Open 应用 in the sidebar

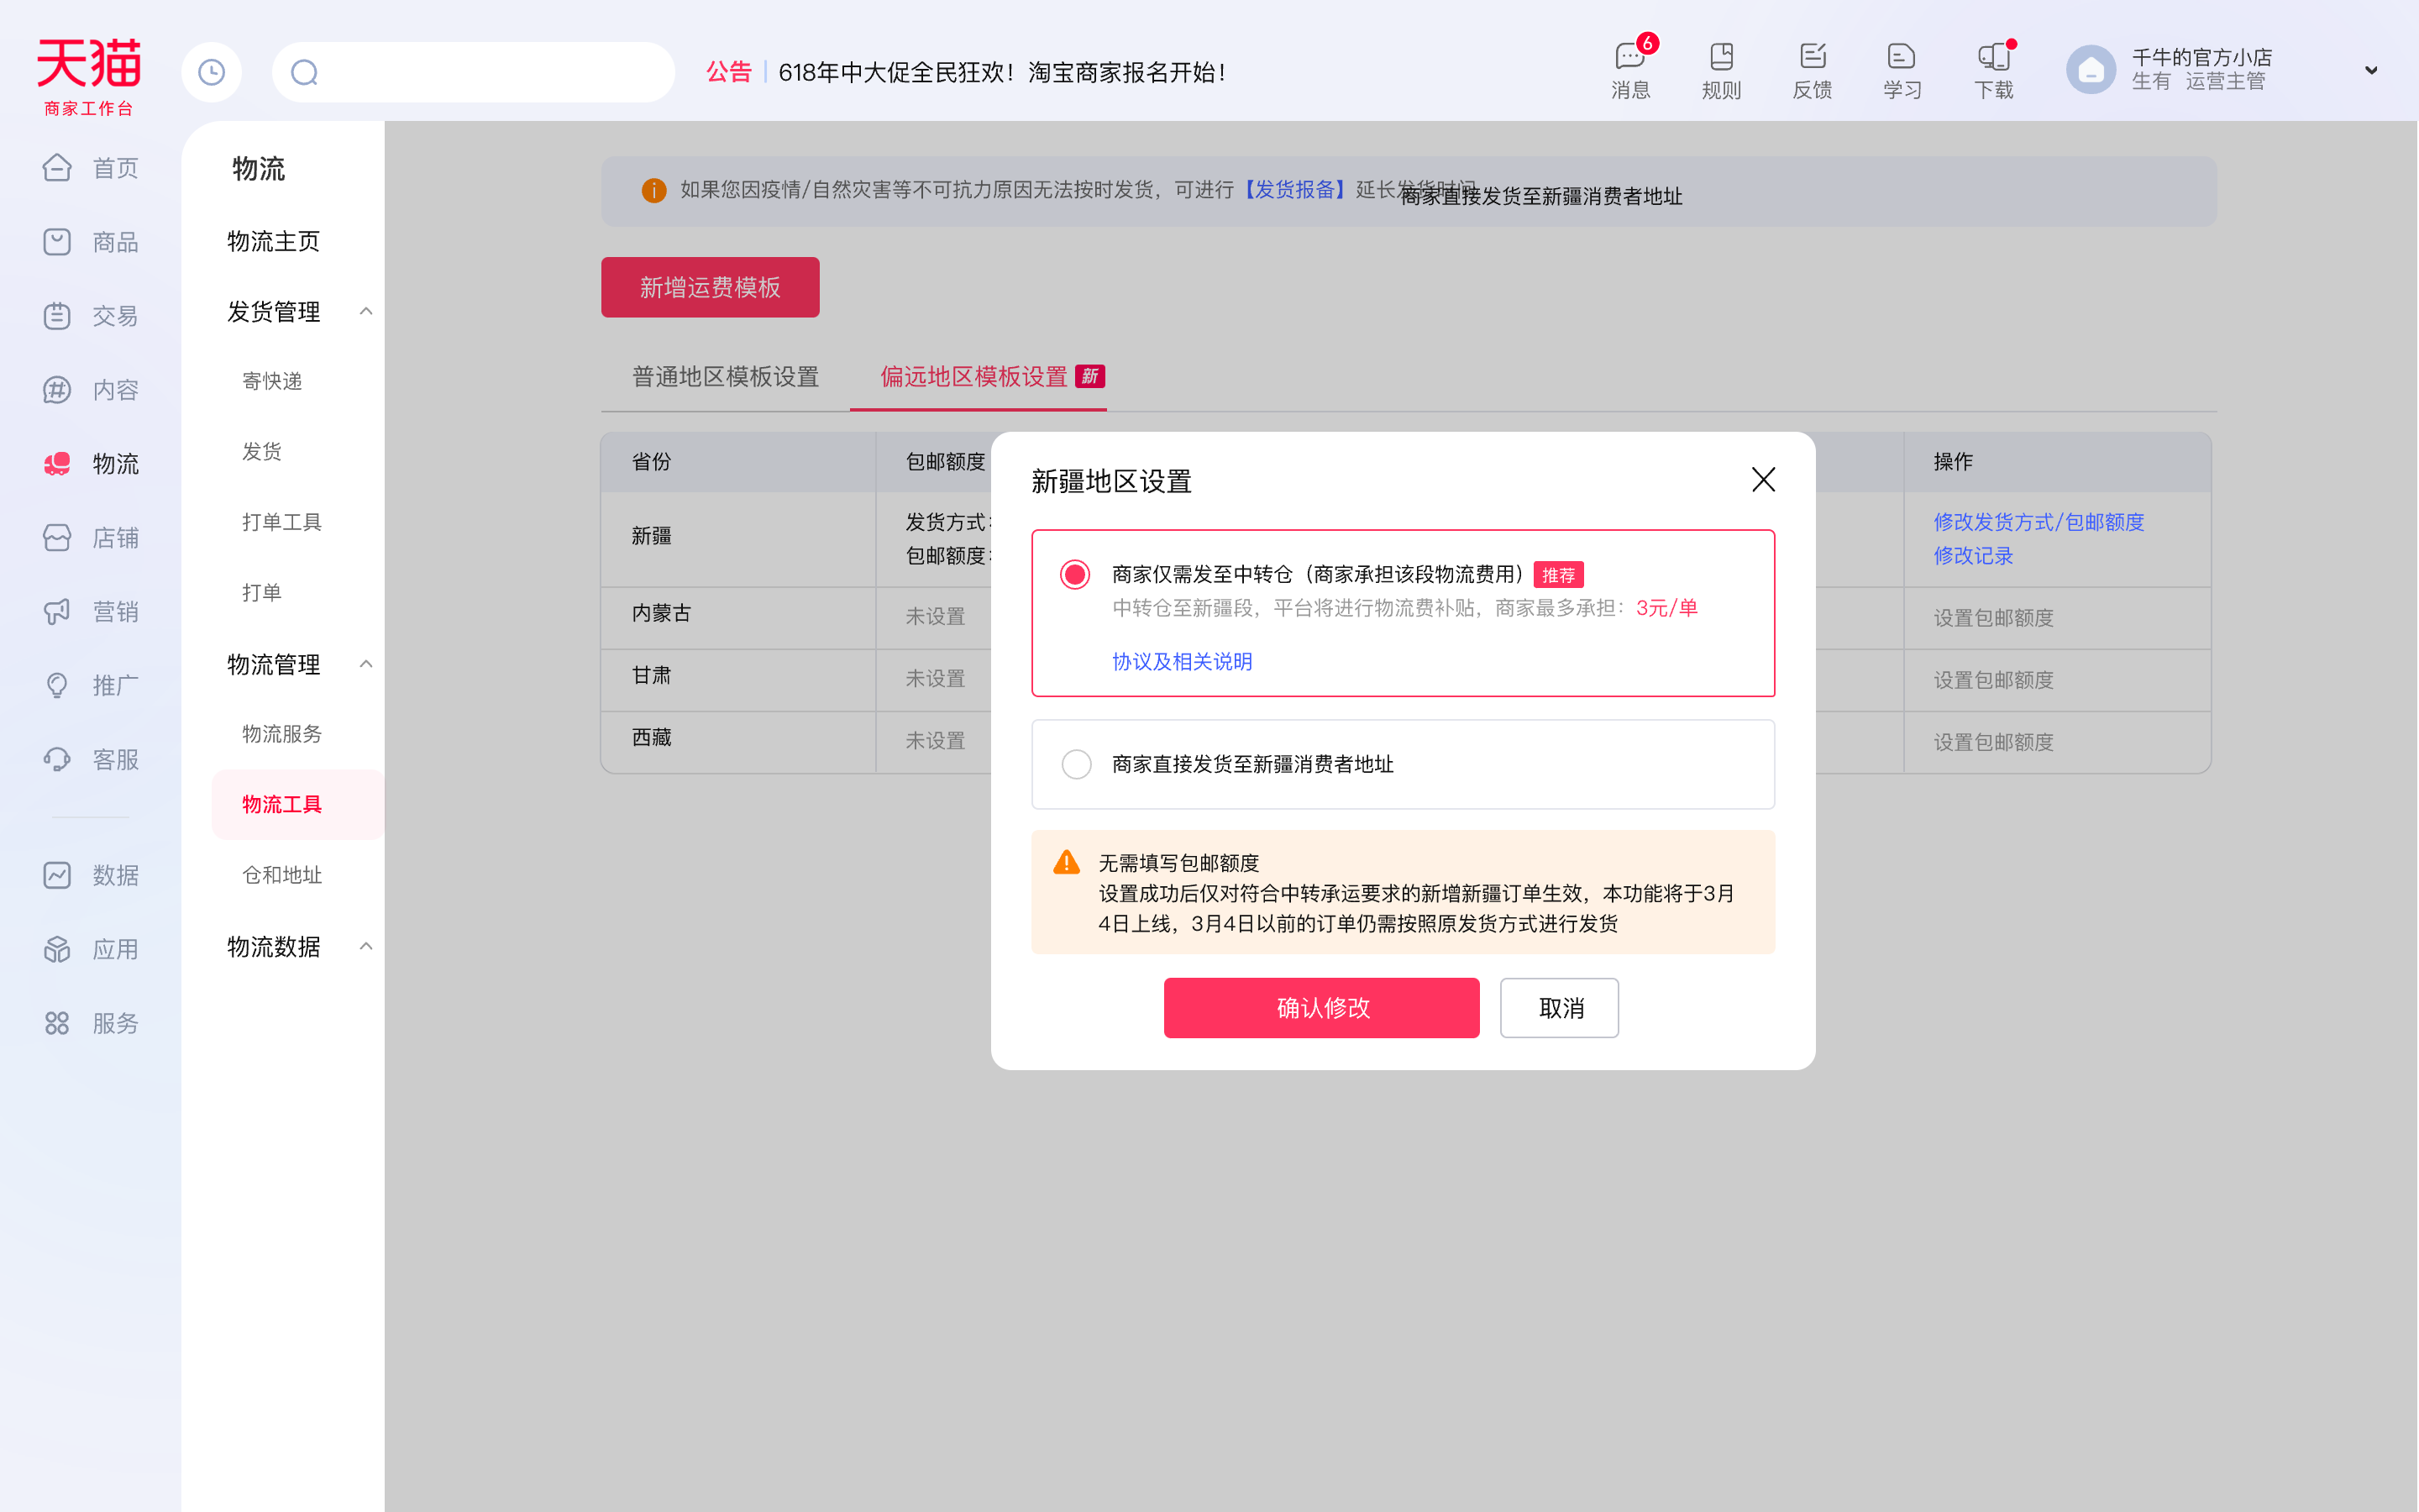(x=90, y=949)
